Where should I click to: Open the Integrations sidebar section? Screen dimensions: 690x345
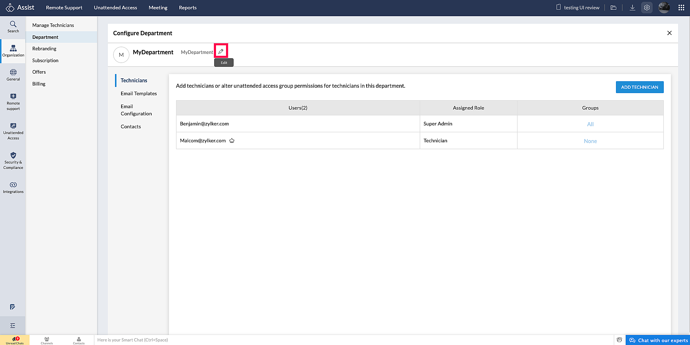coord(13,188)
